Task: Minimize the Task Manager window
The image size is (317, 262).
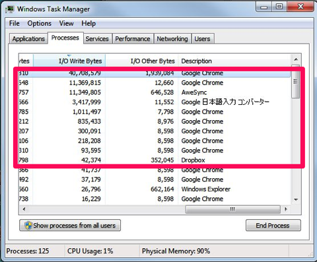Action: 264,7
